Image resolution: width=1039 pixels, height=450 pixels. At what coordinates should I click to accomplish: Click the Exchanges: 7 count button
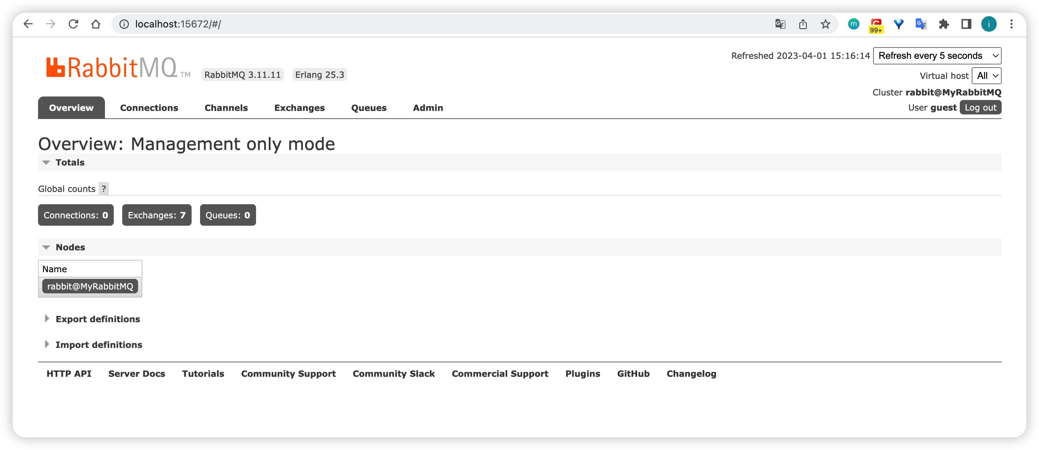click(157, 215)
